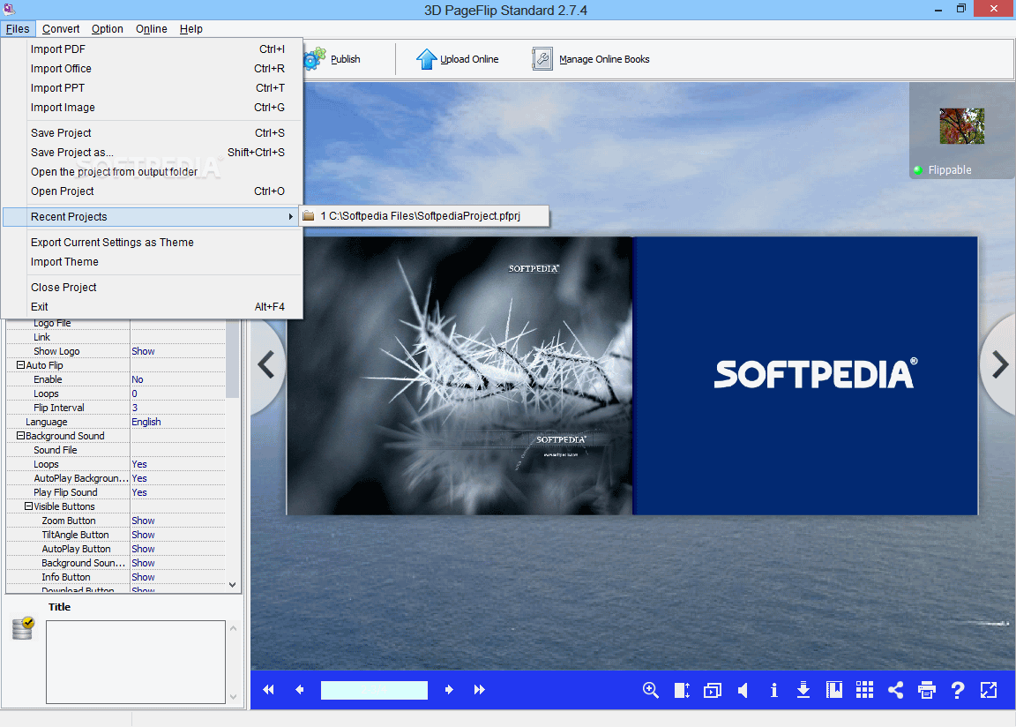
Task: Flip to next page with large right chevron
Action: (1000, 364)
